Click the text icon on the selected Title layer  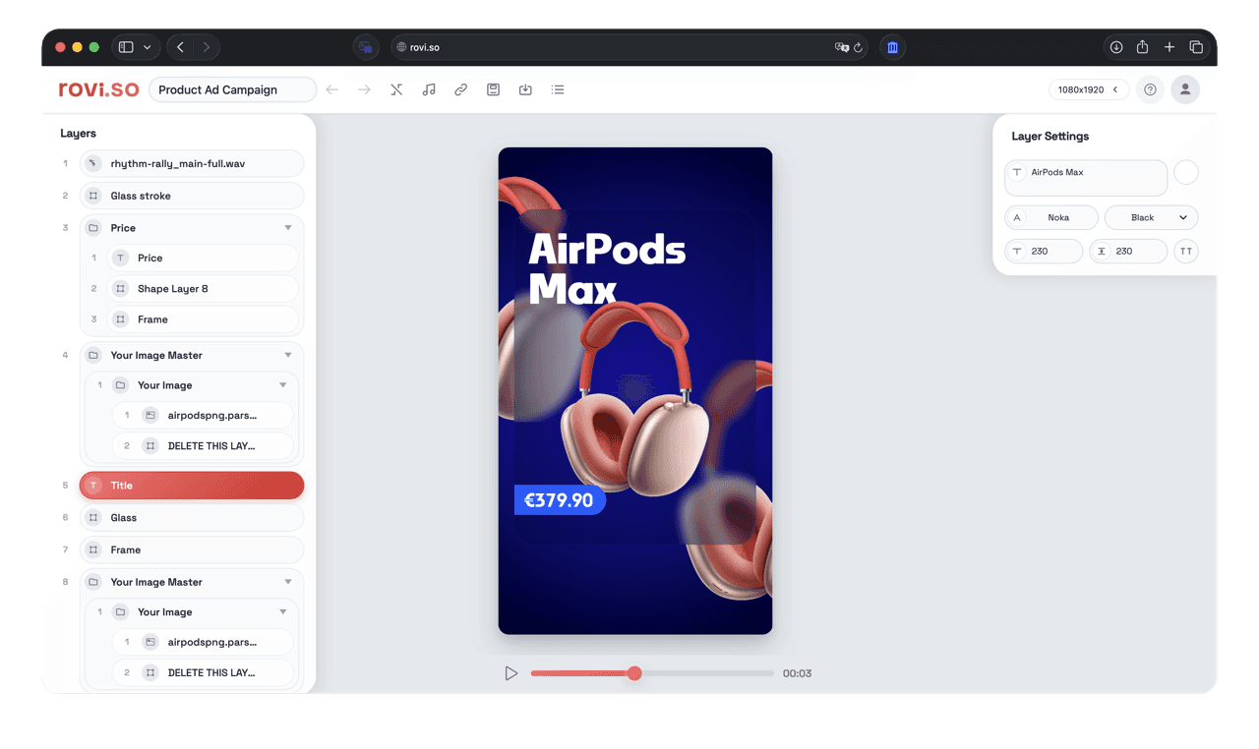93,486
